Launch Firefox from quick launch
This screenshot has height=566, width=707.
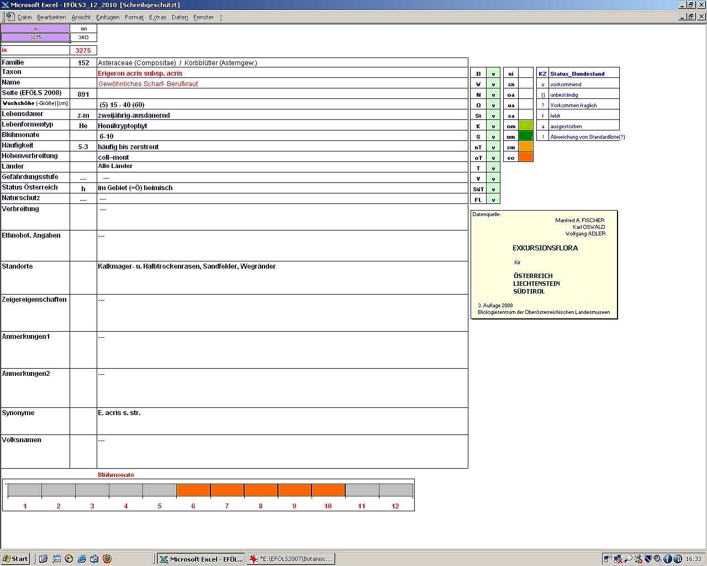tap(107, 559)
